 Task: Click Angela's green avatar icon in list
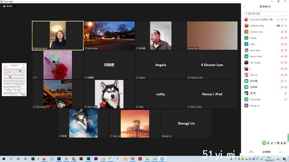coord(246,38)
